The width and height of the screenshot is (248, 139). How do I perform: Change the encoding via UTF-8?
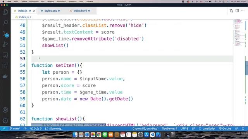point(184,129)
